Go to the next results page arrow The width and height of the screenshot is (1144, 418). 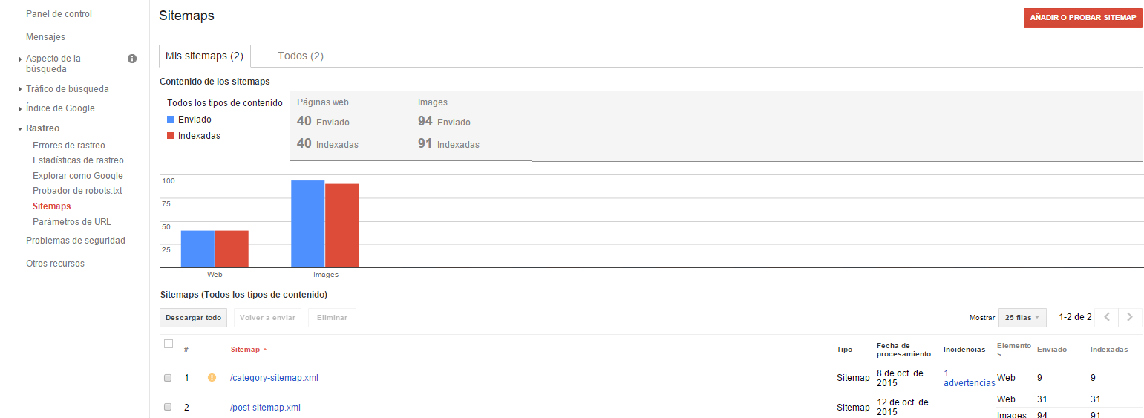coord(1130,317)
